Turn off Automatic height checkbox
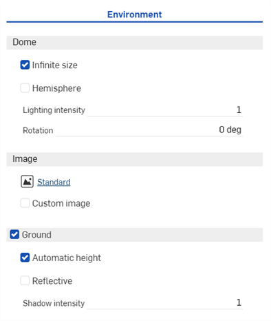This screenshot has width=271, height=321. (x=25, y=258)
